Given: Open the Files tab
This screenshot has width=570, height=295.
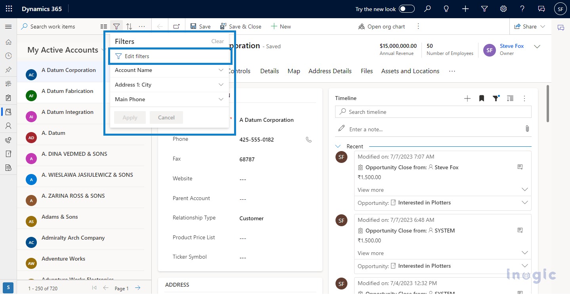Looking at the screenshot, I should (367, 71).
